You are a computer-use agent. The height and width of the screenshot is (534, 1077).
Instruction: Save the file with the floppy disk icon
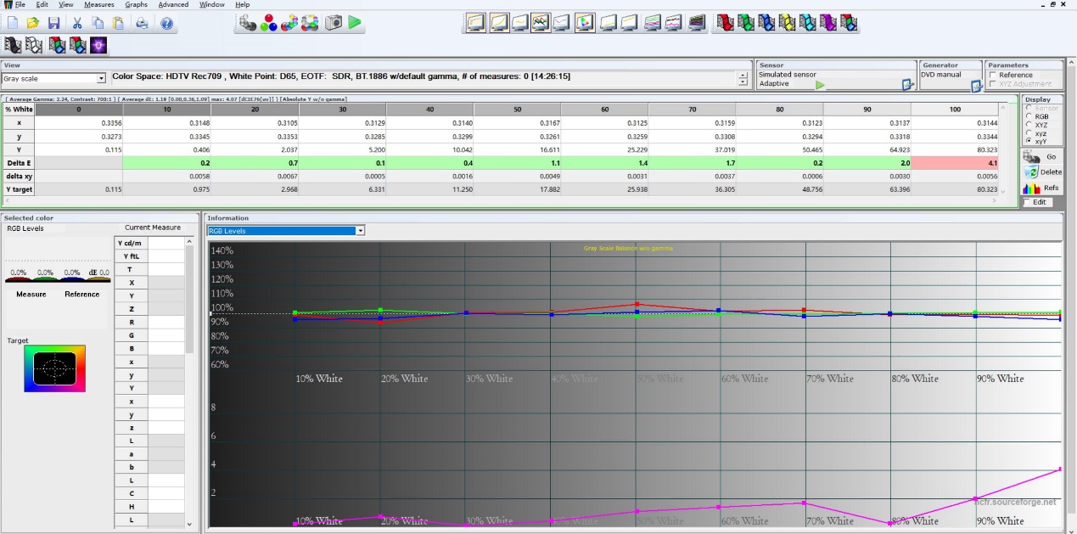pyautogui.click(x=53, y=24)
